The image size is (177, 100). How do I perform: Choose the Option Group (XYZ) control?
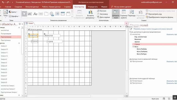tap(68, 14)
